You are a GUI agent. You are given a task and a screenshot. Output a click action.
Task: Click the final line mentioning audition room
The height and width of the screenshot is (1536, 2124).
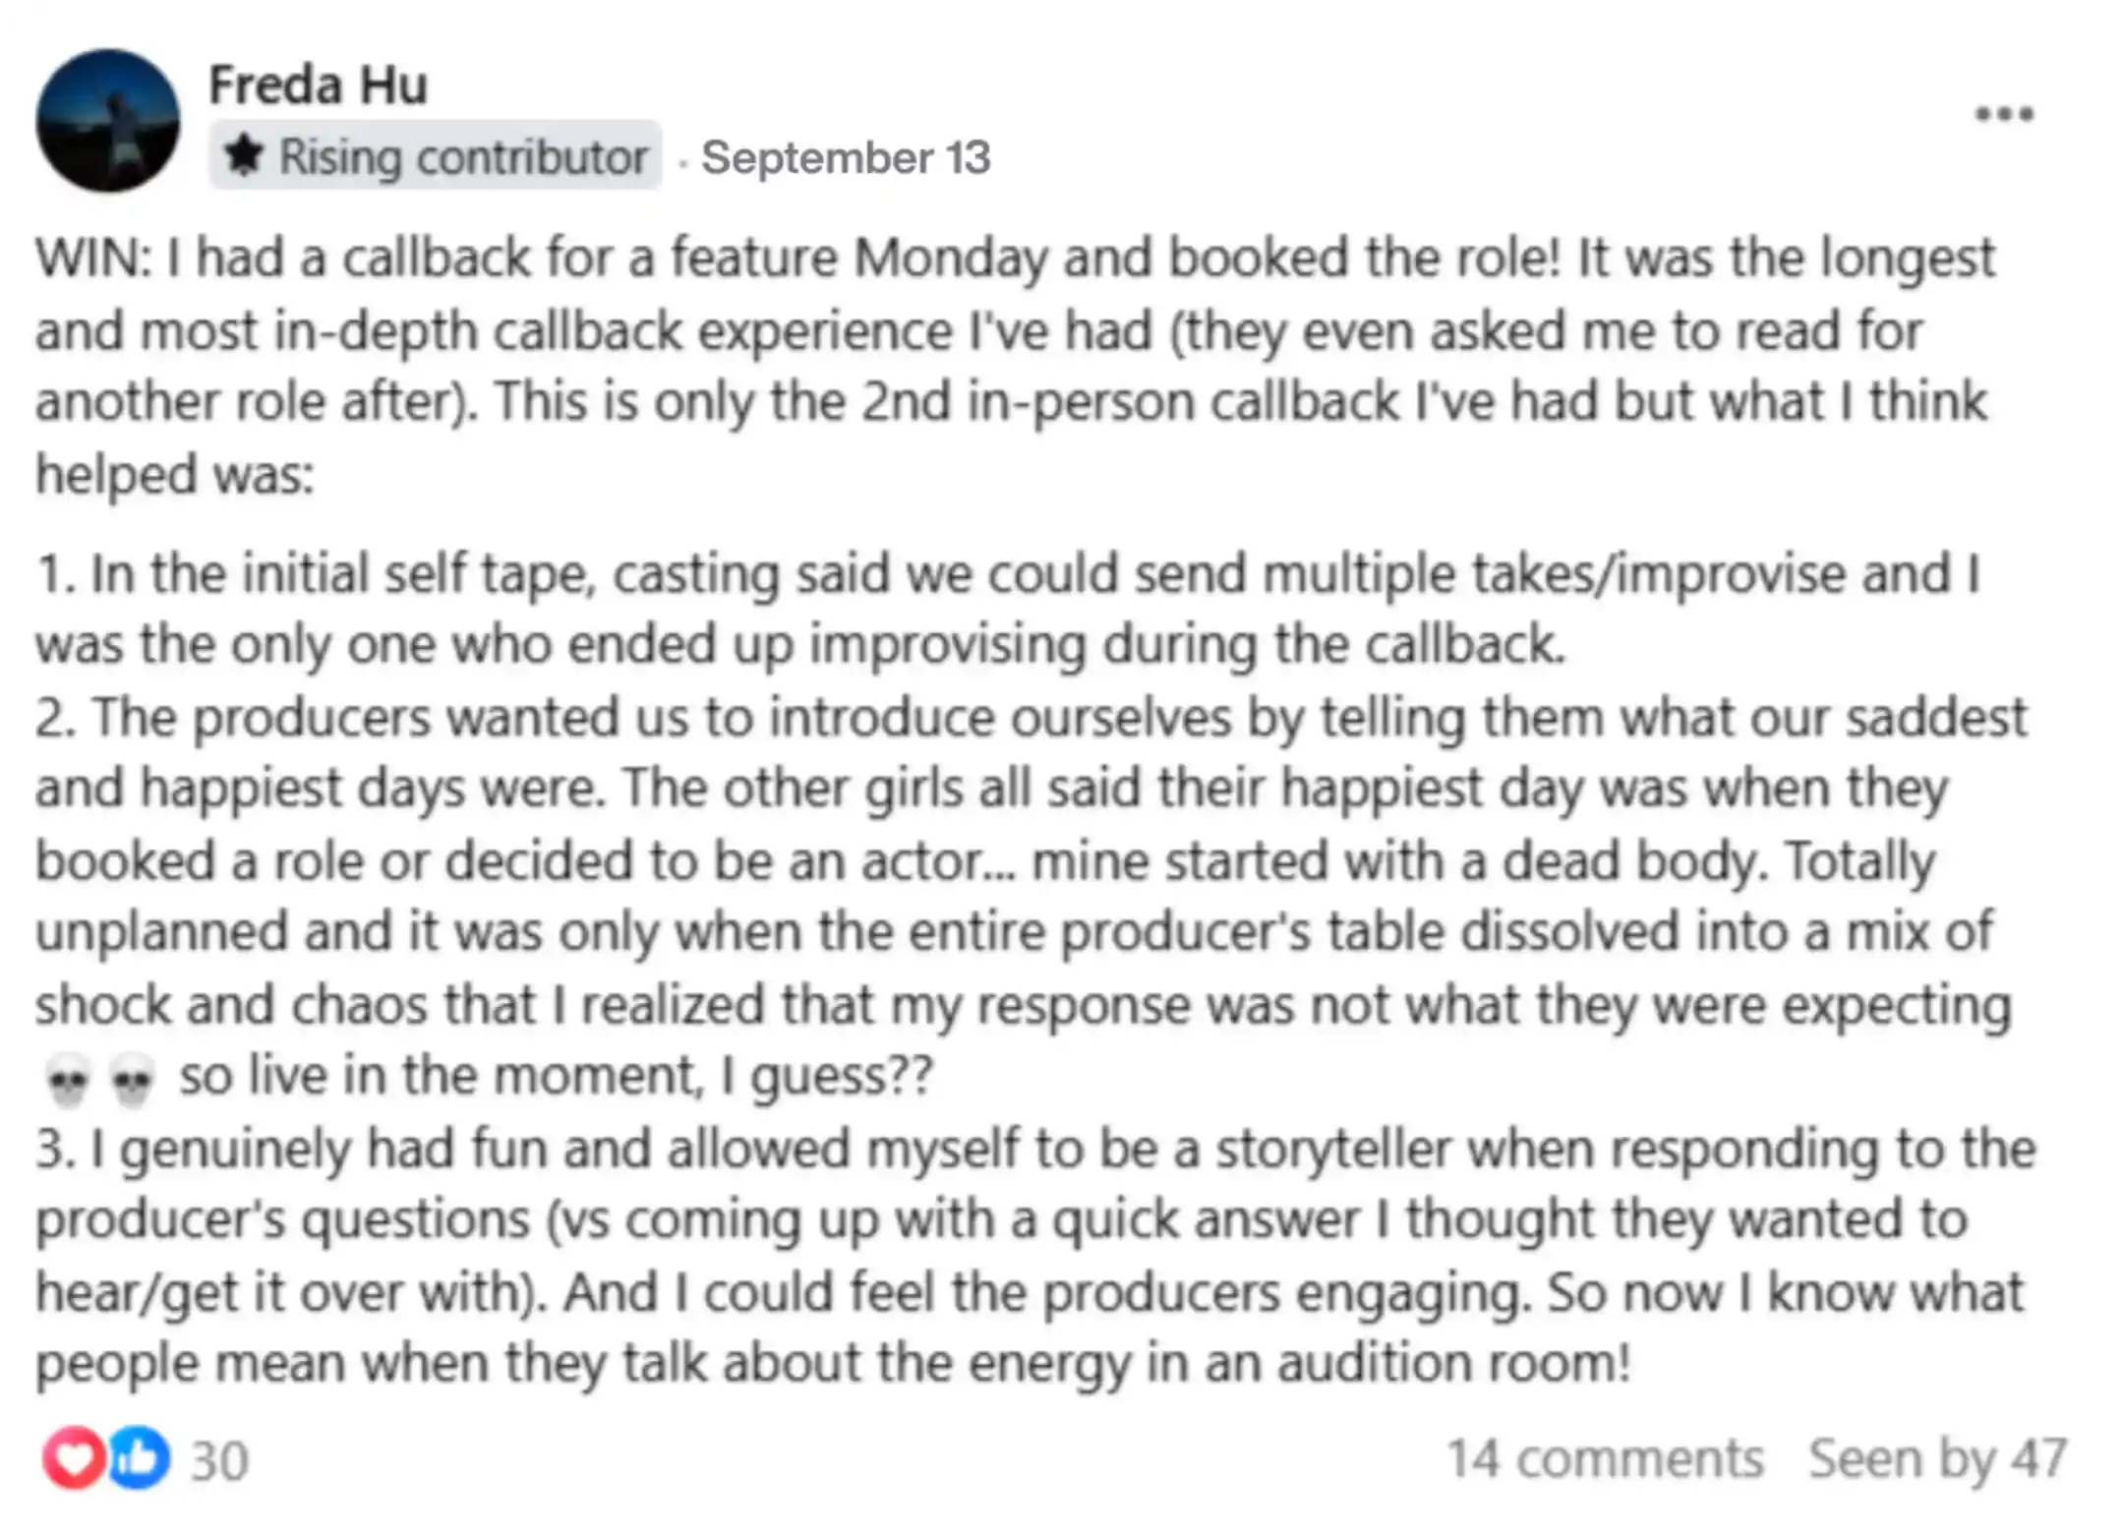point(834,1363)
